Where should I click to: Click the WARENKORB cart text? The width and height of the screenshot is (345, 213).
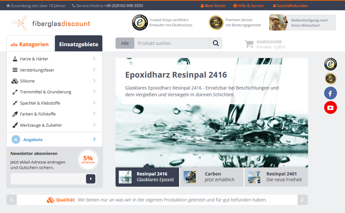coord(269,42)
